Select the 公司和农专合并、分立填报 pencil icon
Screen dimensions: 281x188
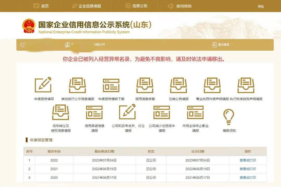click(x=127, y=112)
